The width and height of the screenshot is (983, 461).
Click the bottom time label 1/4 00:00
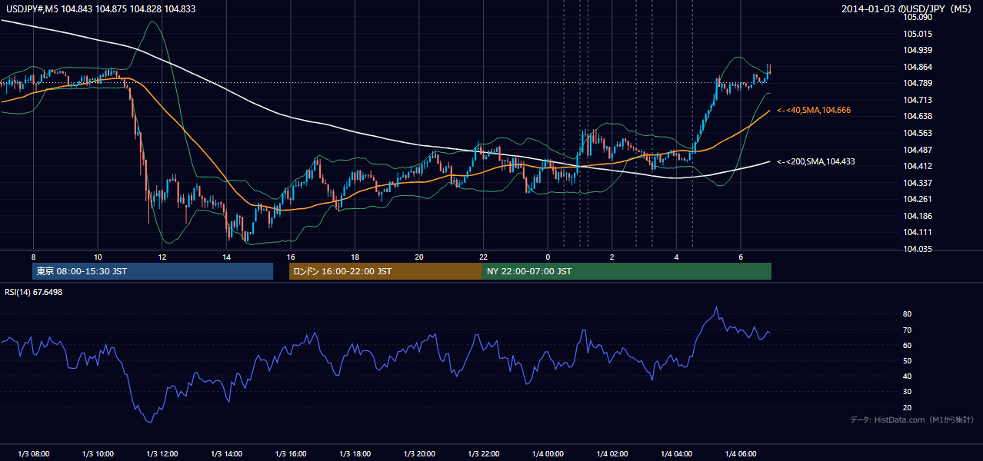tap(547, 454)
